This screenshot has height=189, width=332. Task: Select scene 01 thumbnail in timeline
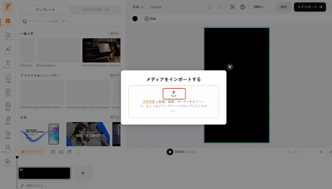click(x=44, y=173)
